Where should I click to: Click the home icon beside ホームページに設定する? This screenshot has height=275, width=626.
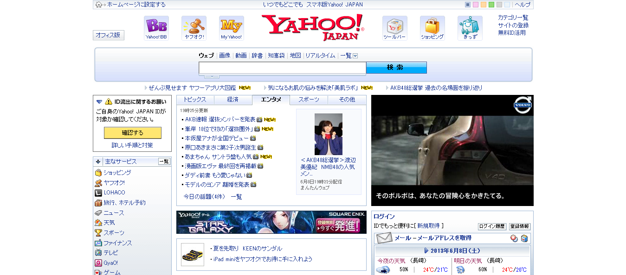tap(98, 5)
